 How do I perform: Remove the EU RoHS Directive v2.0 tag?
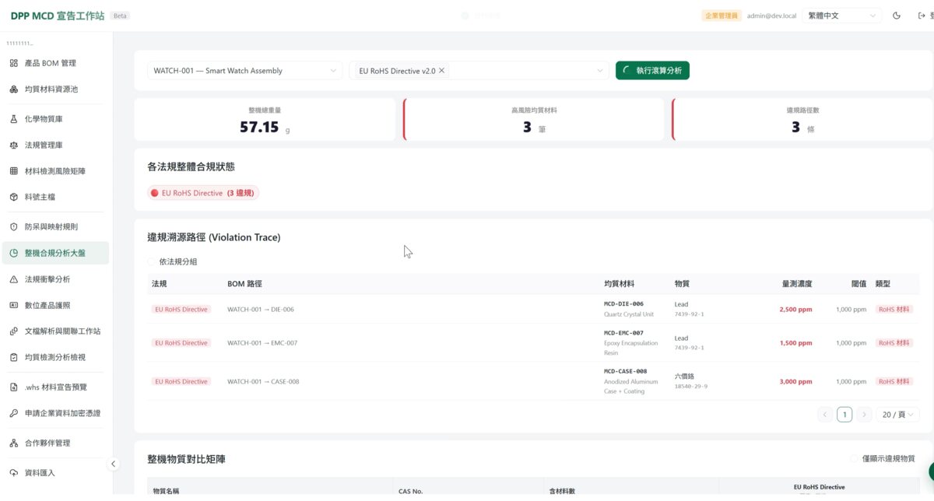click(442, 71)
